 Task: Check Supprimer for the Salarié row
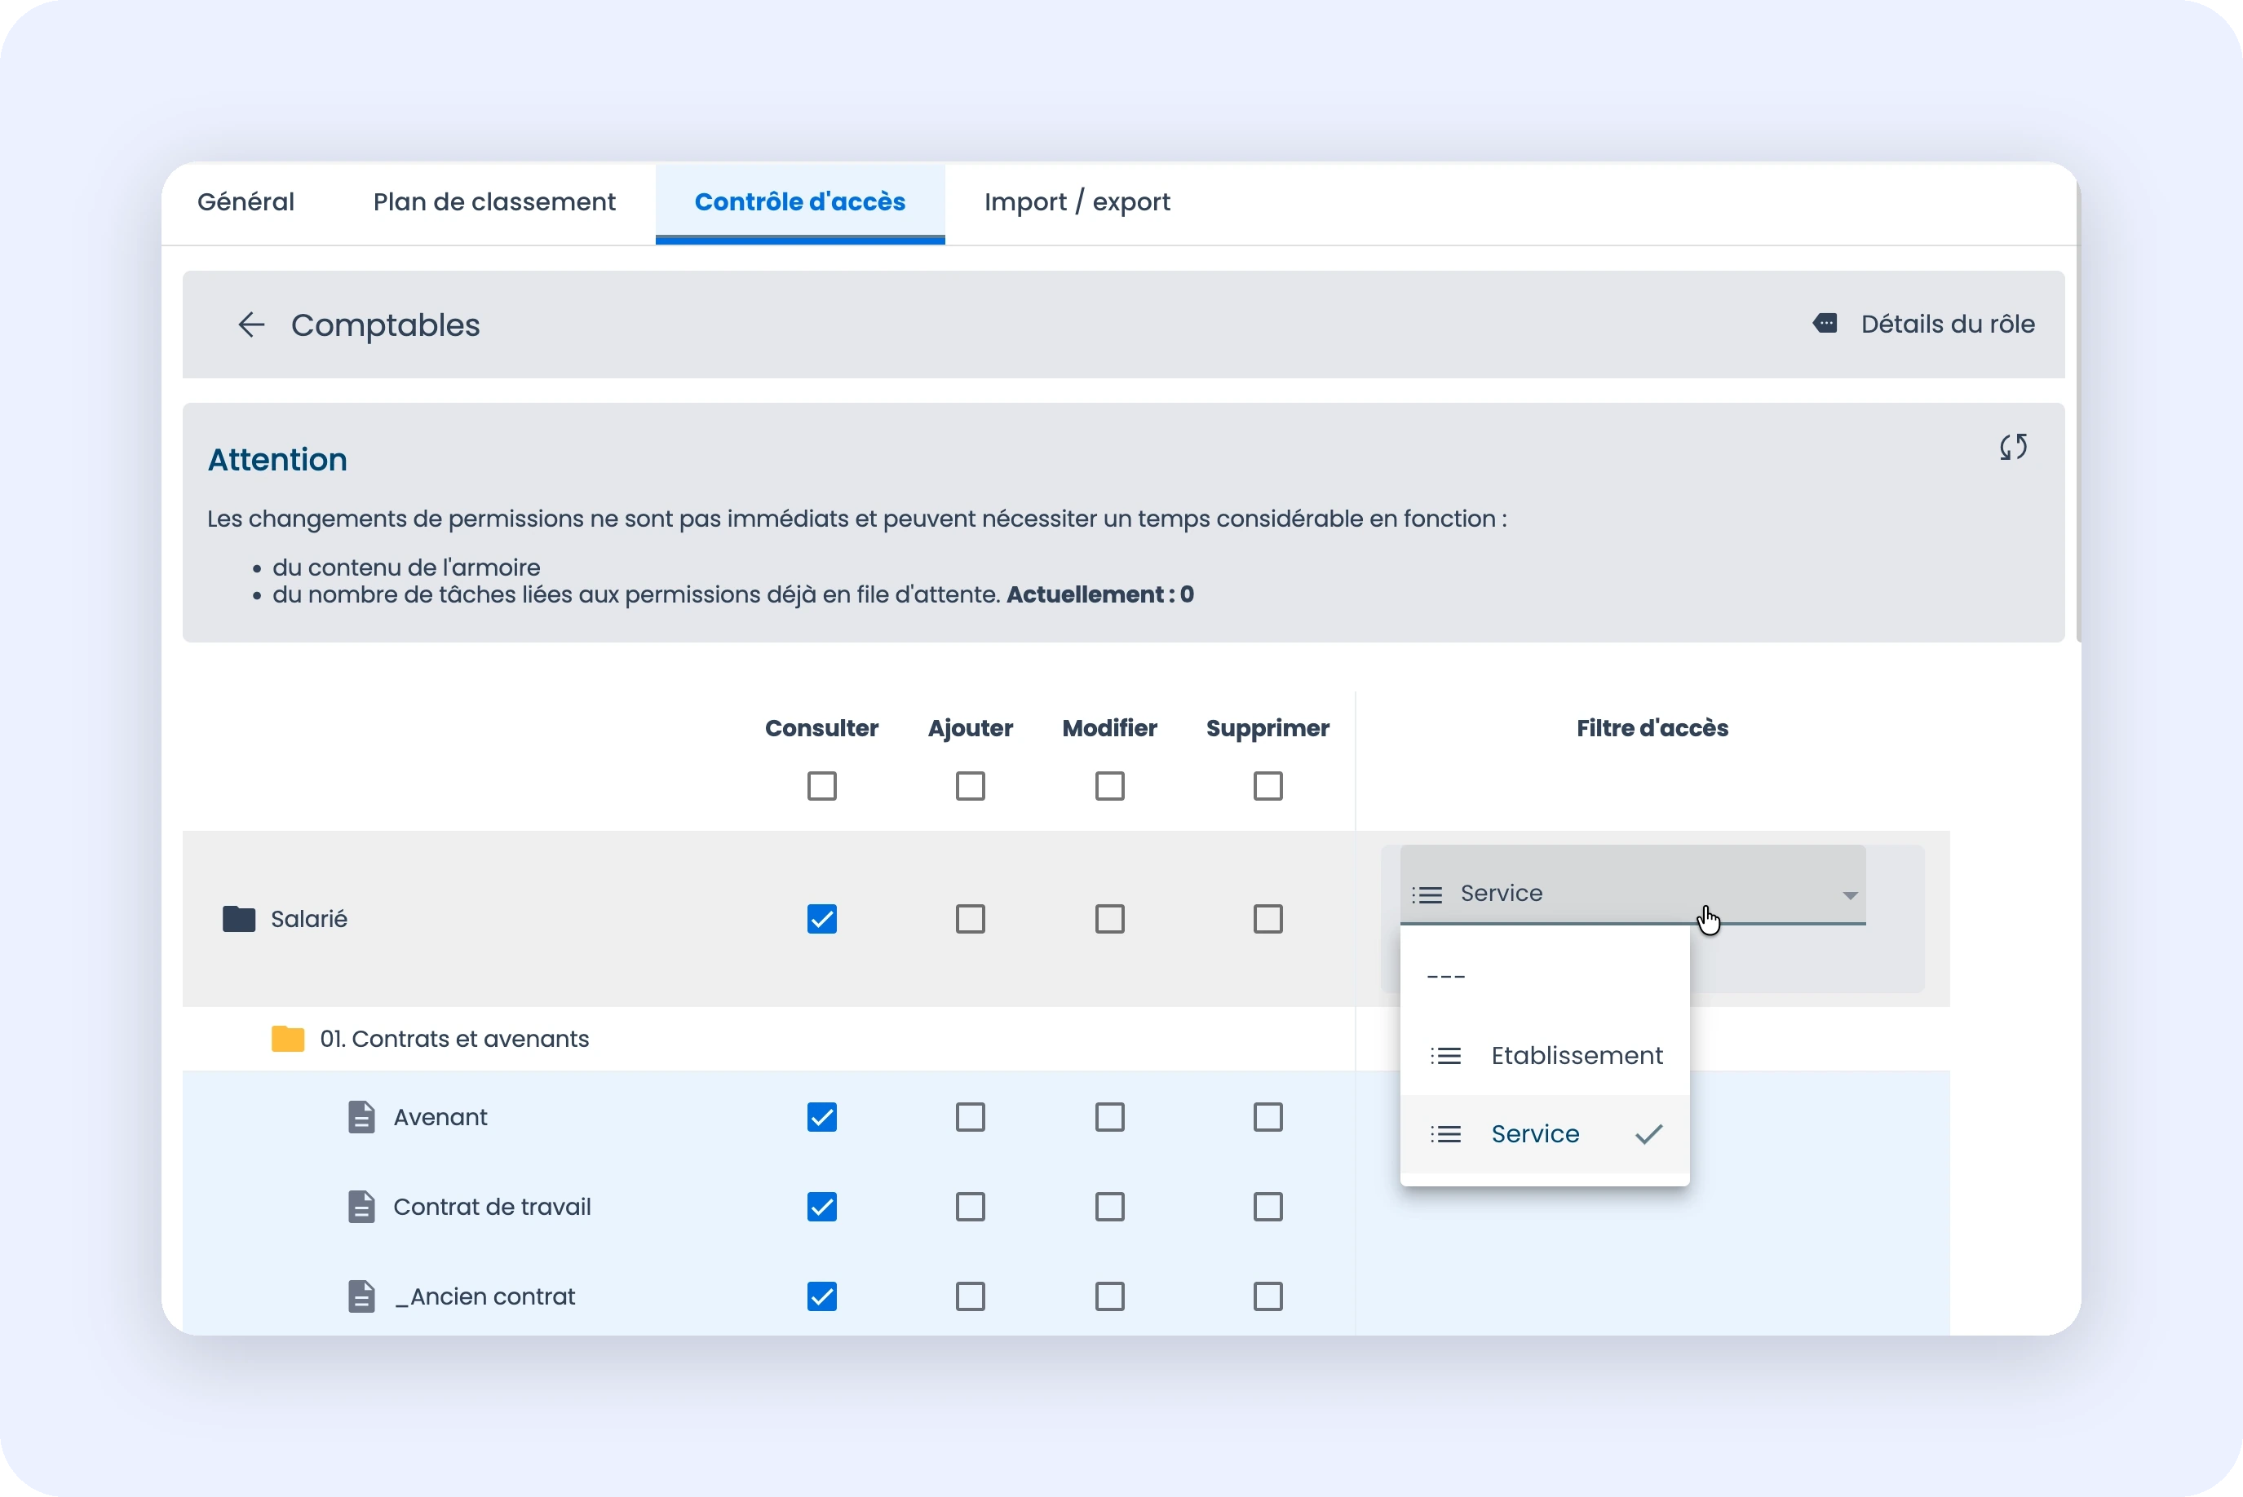coord(1268,918)
